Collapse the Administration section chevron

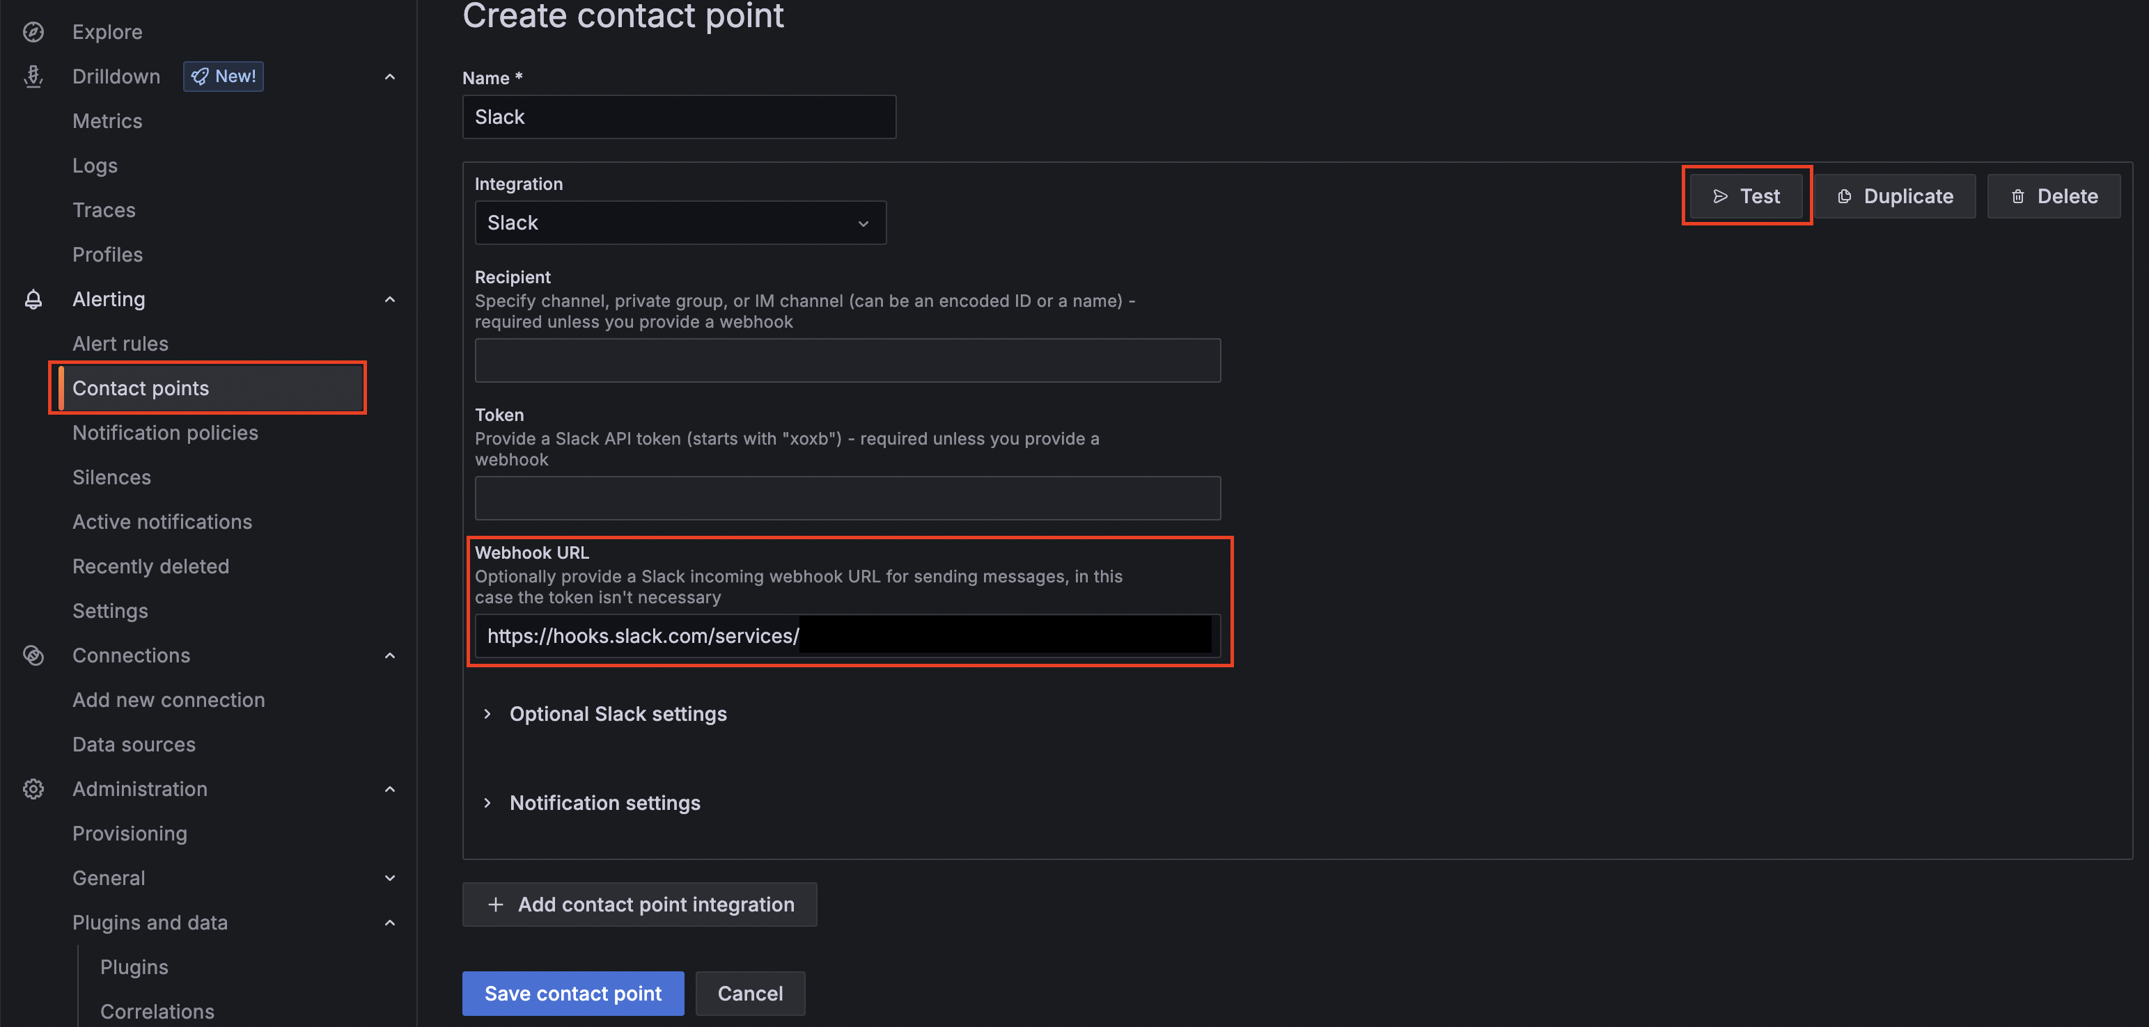pos(389,788)
